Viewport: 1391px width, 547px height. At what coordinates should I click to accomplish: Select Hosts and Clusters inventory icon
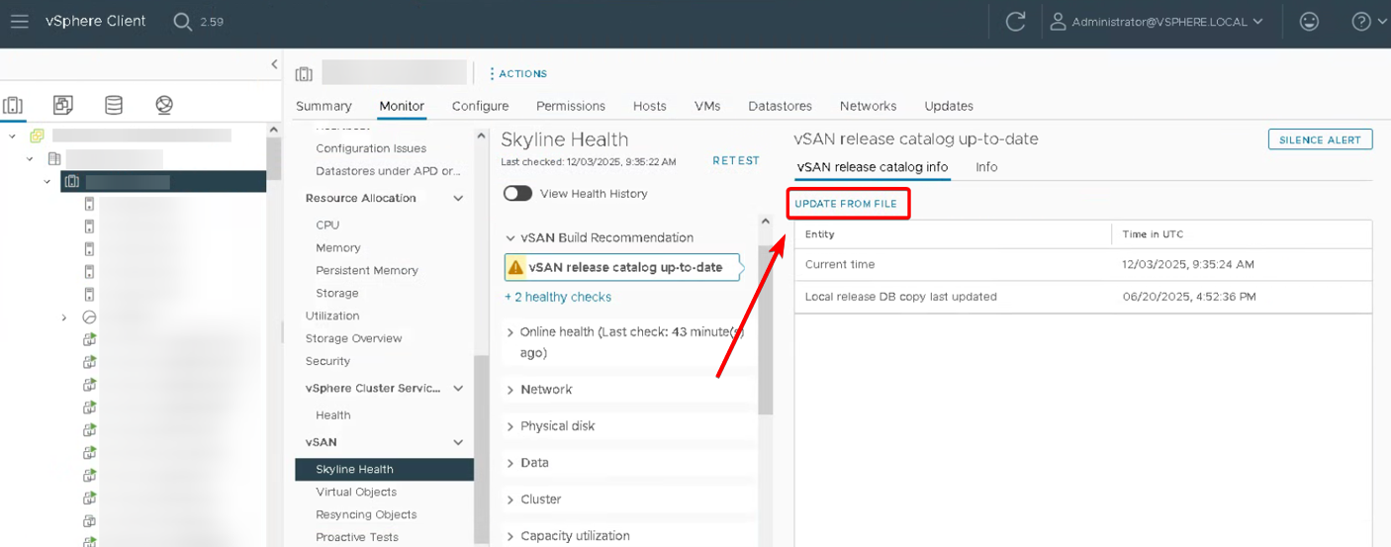[x=13, y=105]
